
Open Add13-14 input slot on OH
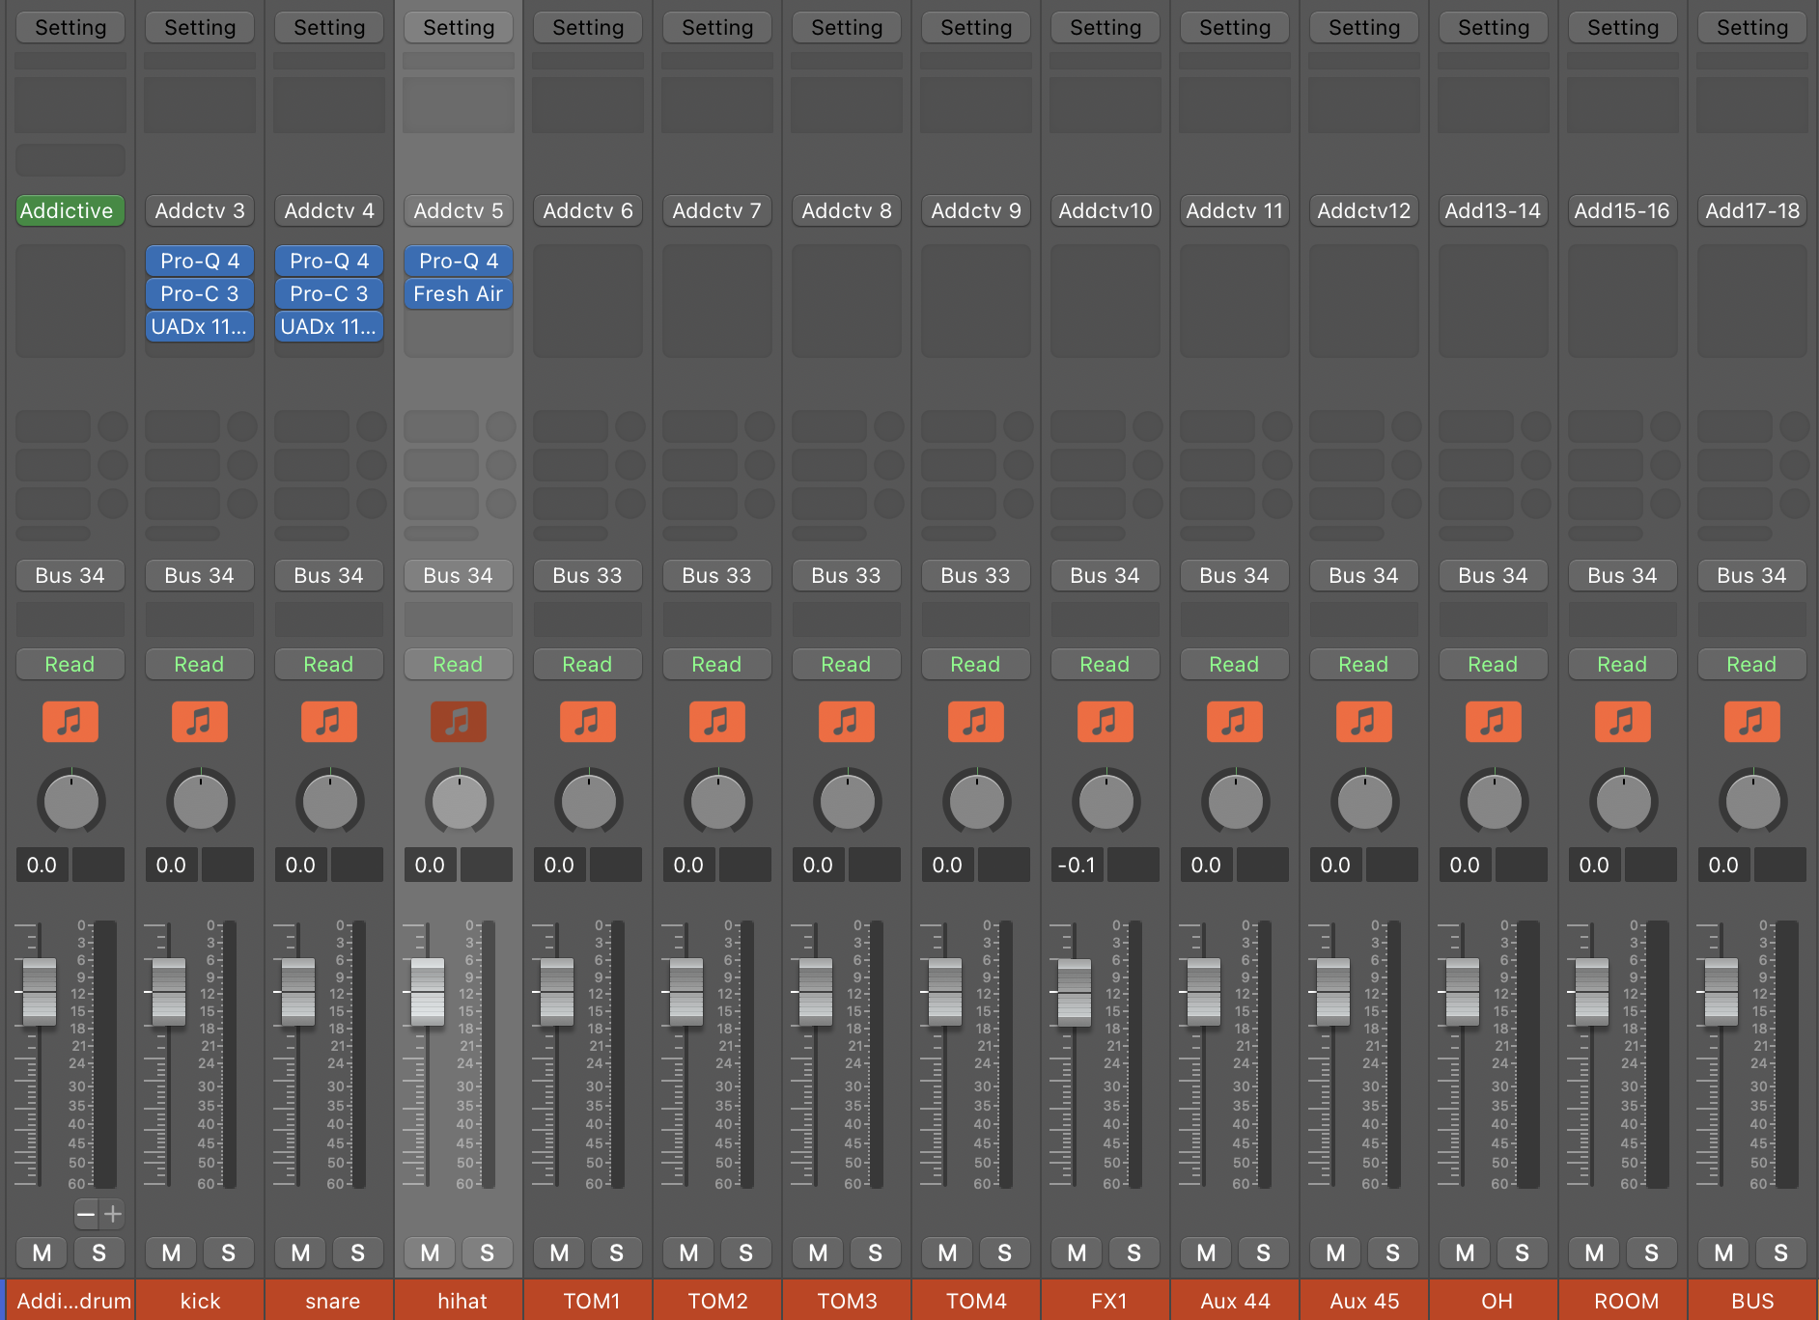tap(1494, 210)
